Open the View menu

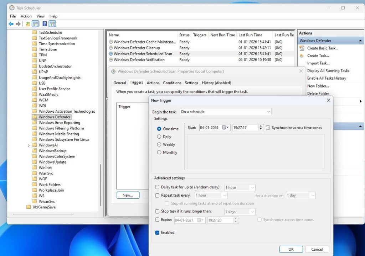pyautogui.click(x=41, y=16)
